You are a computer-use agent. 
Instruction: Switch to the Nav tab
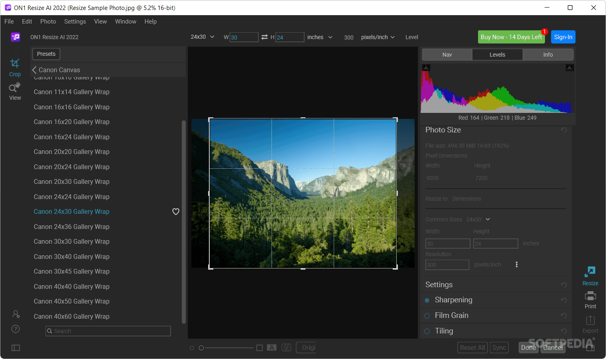click(x=447, y=55)
